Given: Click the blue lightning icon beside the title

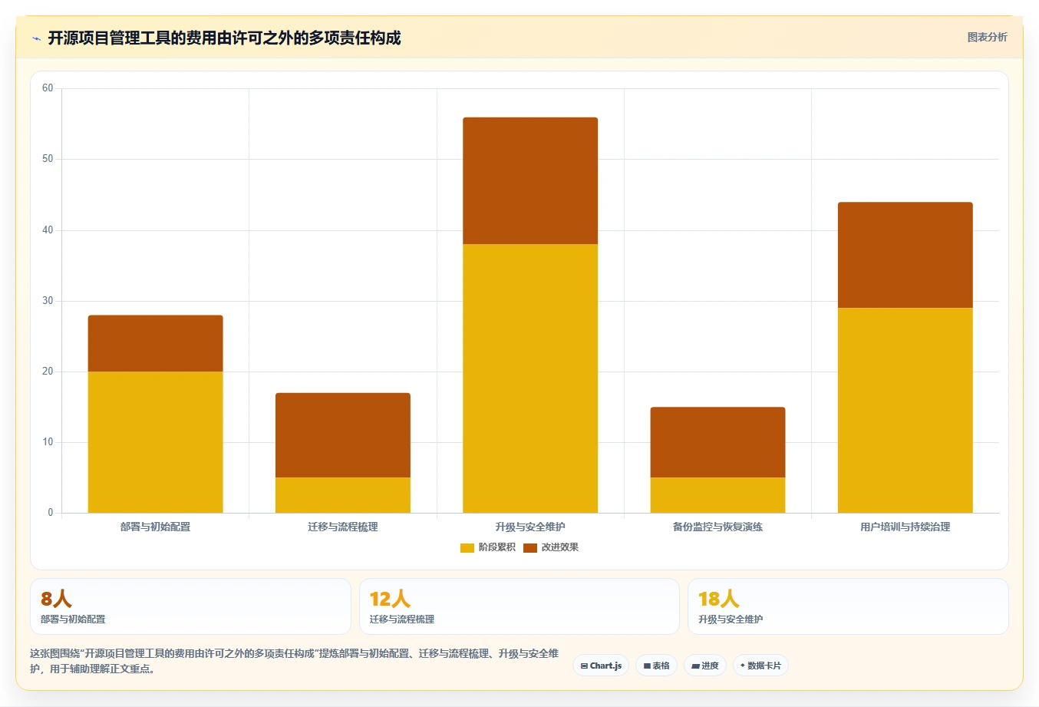Looking at the screenshot, I should coord(36,38).
